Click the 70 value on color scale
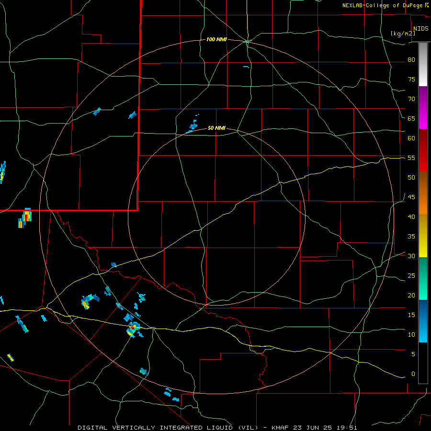The height and width of the screenshot is (431, 431). pos(411,99)
